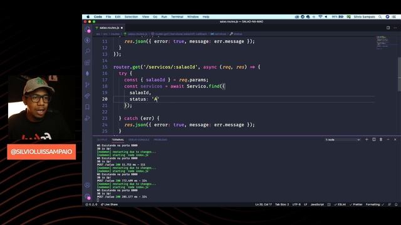401x225 pixels.
Task: Click the editor vertical scrollbar
Action: (x=399, y=74)
